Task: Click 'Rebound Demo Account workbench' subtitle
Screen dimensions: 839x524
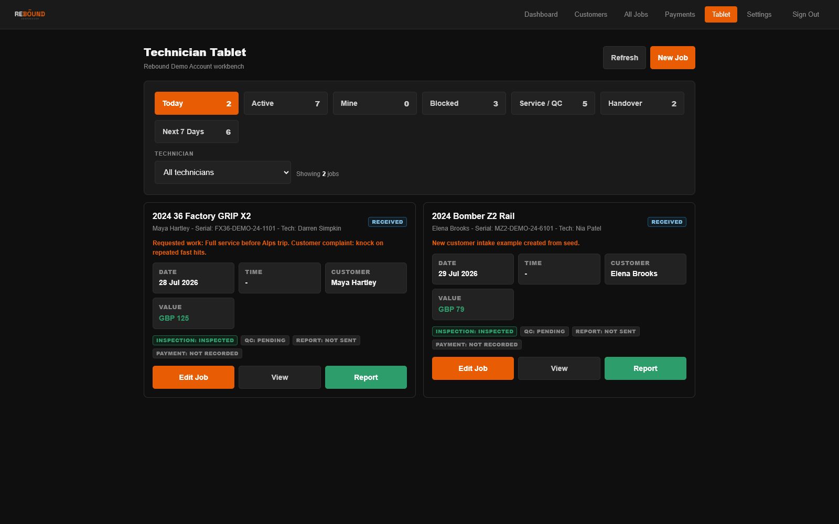Action: pyautogui.click(x=193, y=67)
